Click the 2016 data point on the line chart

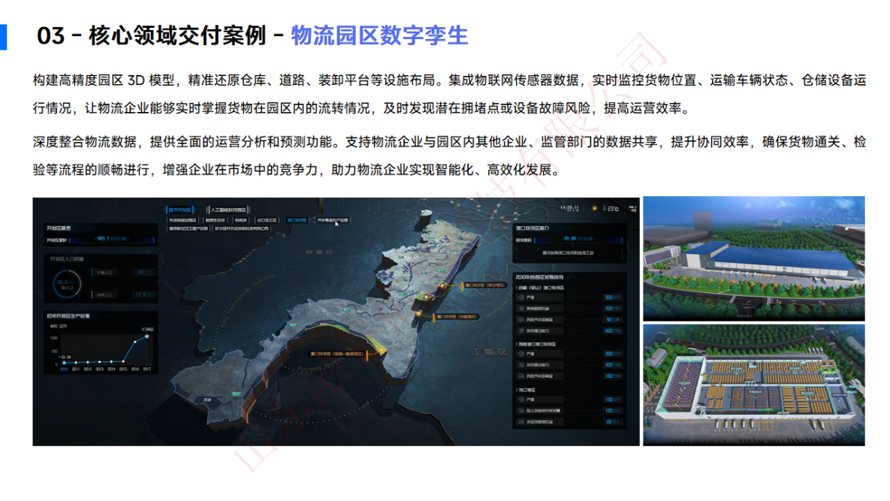[x=135, y=342]
